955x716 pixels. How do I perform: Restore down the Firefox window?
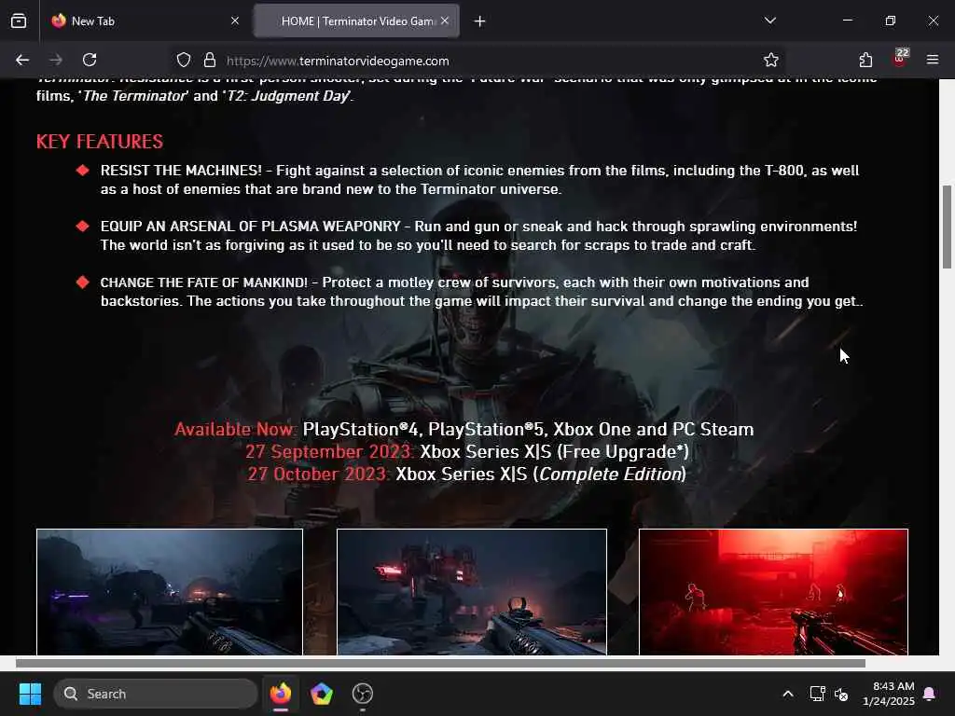(x=890, y=21)
